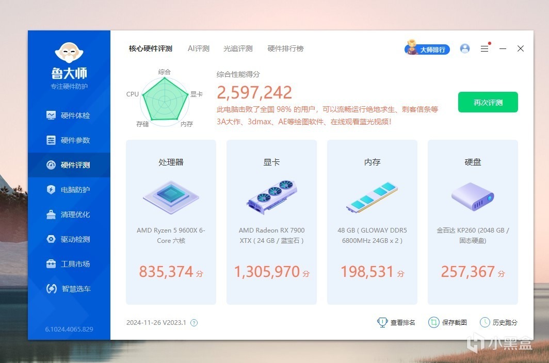Viewport: 549px width, 363px height.
Task: Click the graphics card illustration
Action: coord(272,197)
